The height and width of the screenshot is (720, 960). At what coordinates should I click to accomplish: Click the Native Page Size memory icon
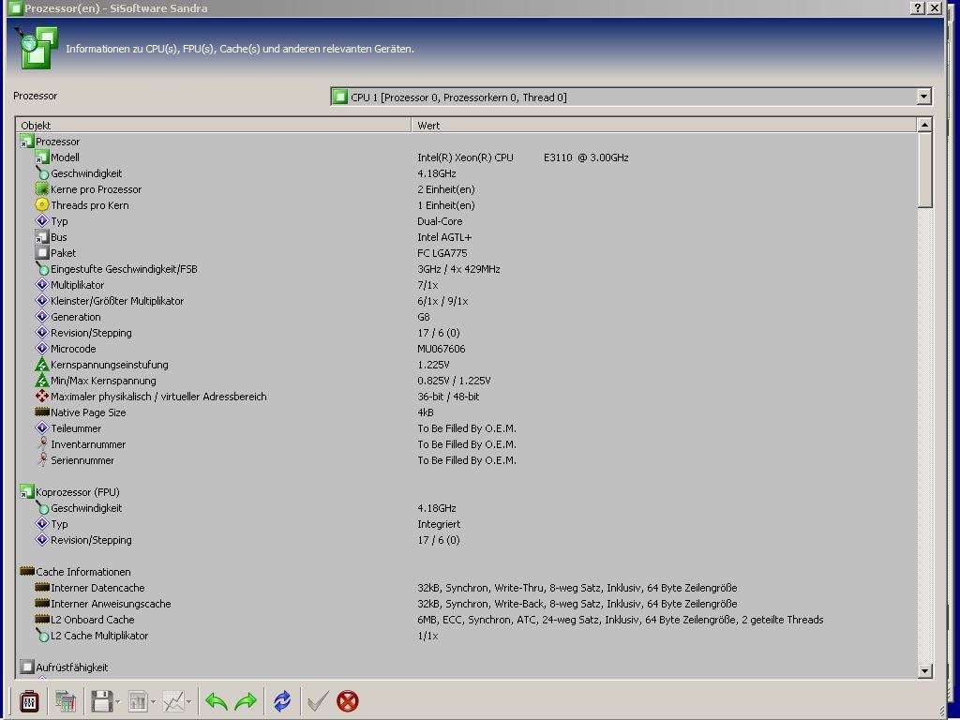tap(41, 412)
